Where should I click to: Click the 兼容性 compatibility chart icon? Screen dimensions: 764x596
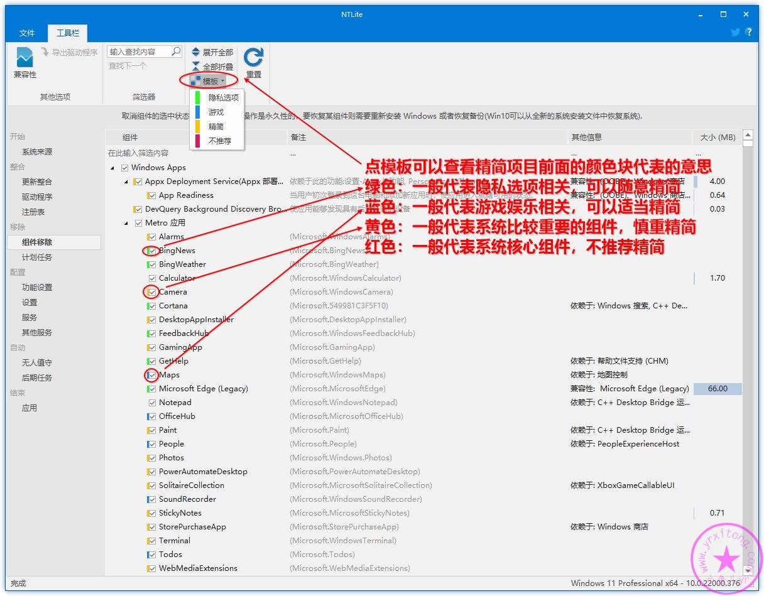25,57
